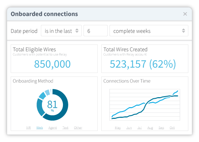Edit the number field showing 6
The image size is (199, 142).
tap(96, 31)
